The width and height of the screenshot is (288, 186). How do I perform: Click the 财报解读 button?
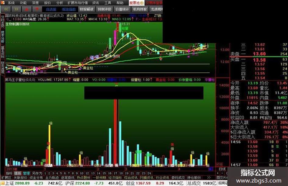coord(87,9)
